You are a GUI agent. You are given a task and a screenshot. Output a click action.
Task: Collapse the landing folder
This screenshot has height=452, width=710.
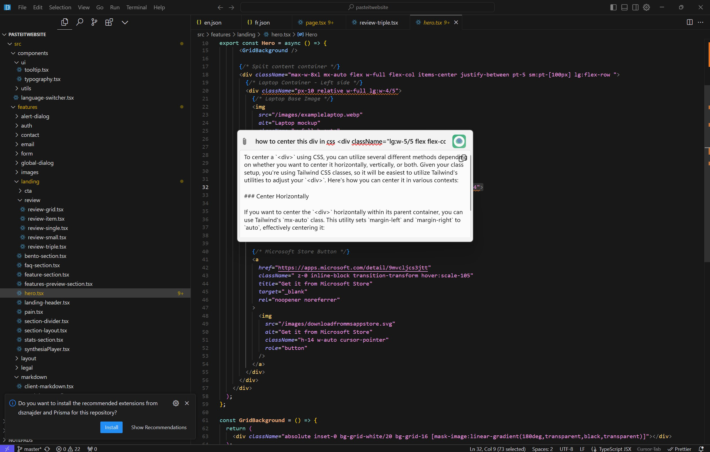point(95,181)
